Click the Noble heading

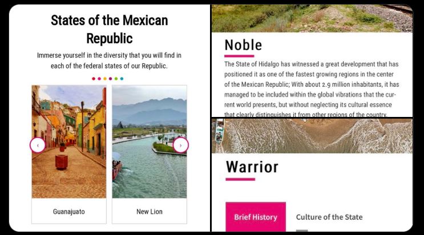pos(243,45)
